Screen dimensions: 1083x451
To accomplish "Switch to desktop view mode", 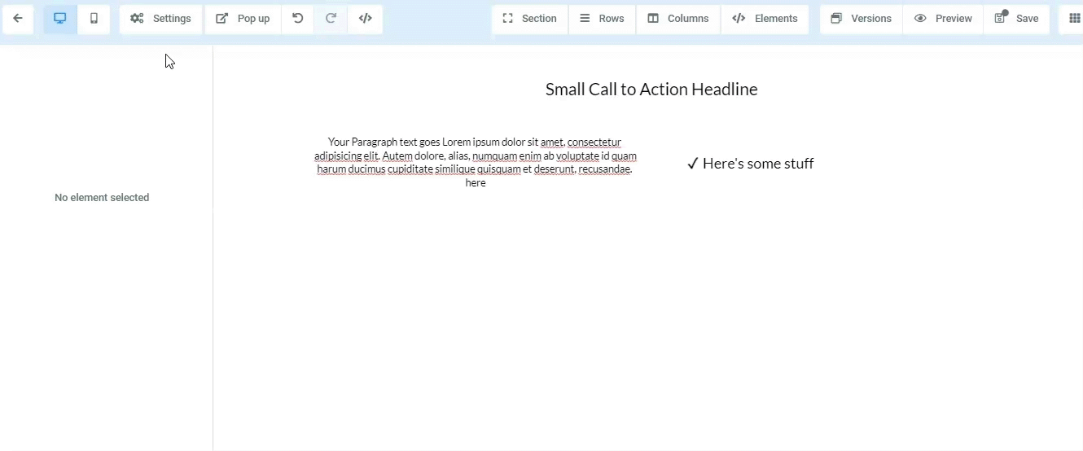I will coord(60,19).
